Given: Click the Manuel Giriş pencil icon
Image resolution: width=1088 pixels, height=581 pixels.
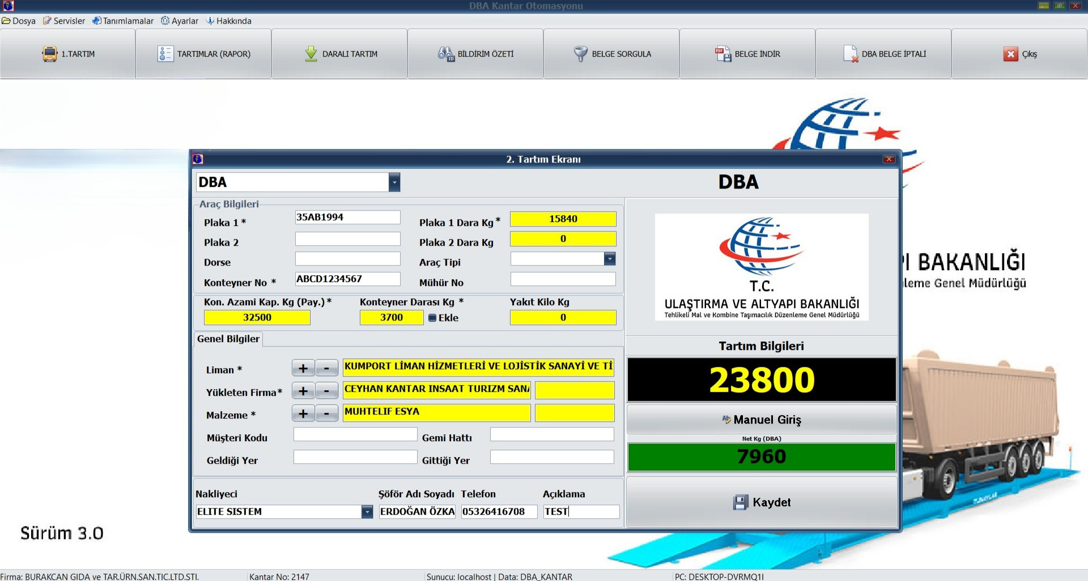Looking at the screenshot, I should point(726,420).
